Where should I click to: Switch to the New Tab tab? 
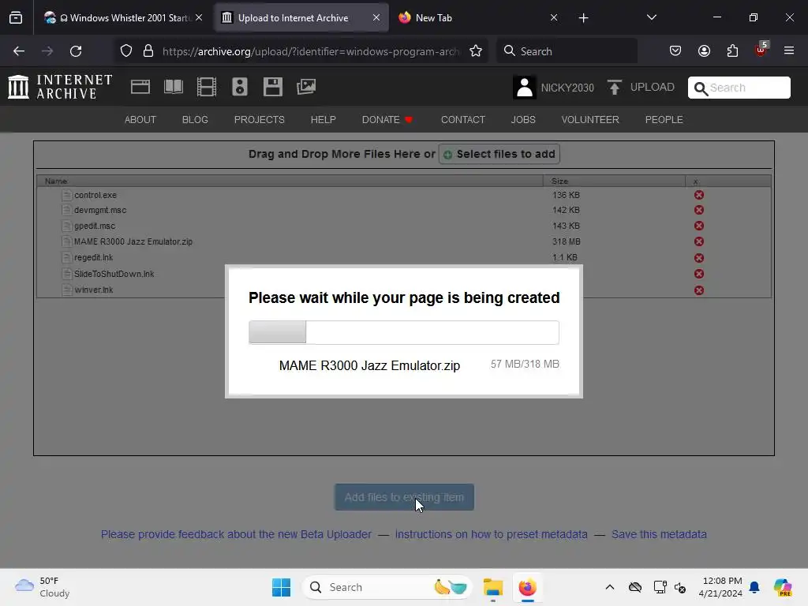(477, 17)
